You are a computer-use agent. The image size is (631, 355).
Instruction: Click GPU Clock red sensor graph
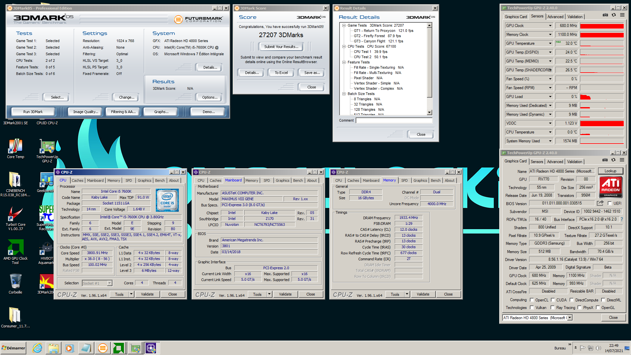tap(602, 26)
